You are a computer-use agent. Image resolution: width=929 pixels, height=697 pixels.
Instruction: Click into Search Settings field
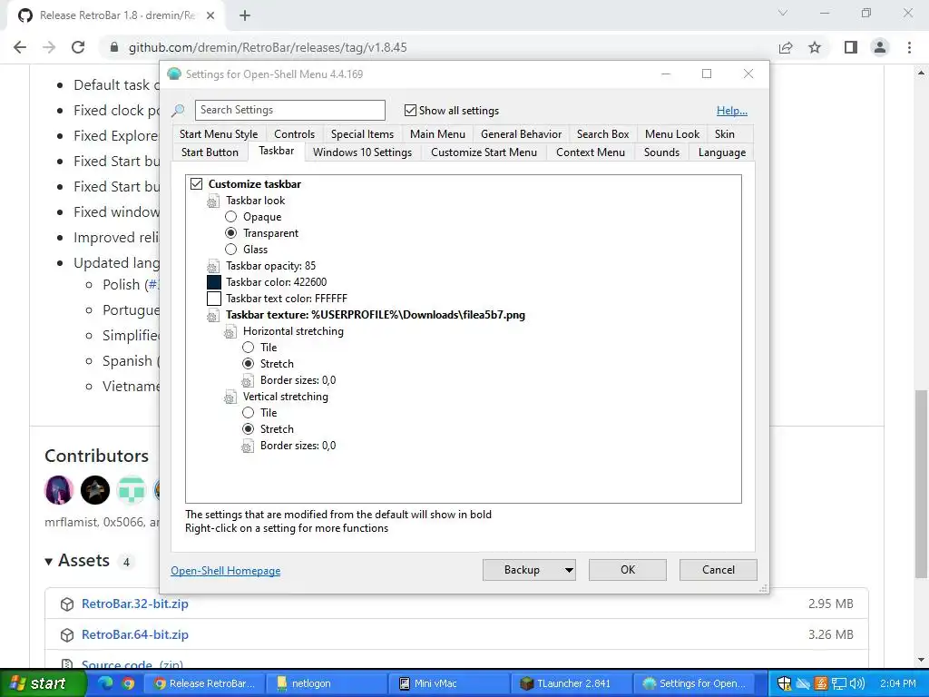289,110
